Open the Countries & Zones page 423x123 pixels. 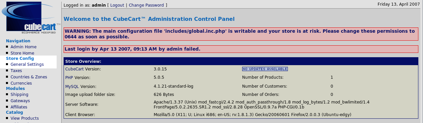click(x=29, y=77)
